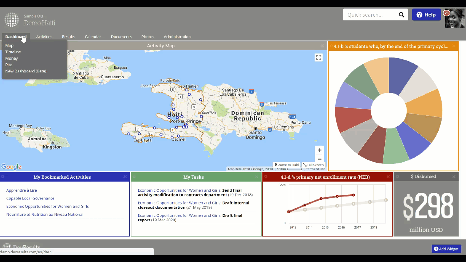Click the $298 disbursed figure
Screen dimensions: 466x262
tap(428, 206)
